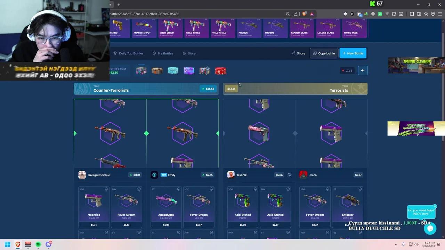
Task: Select the red festive case icon
Action: click(220, 70)
